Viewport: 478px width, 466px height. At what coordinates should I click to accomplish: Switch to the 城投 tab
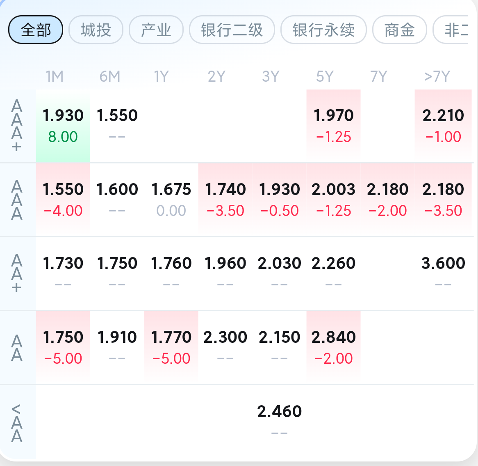pos(96,30)
